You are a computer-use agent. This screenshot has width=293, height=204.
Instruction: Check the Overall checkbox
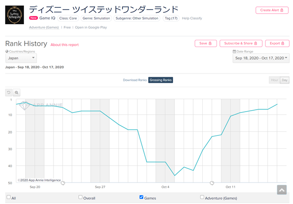coord(81,197)
